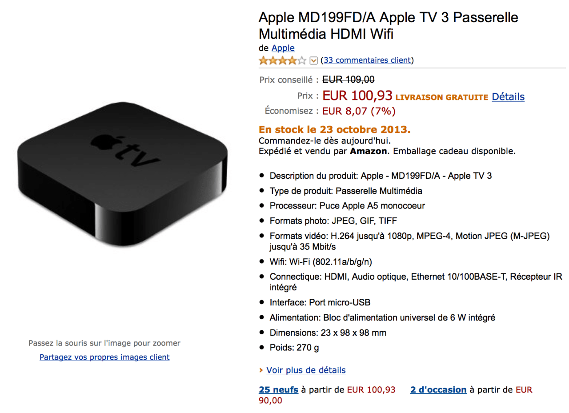The image size is (569, 413).
Task: Click the EUR 8,07 (7%) savings text
Action: (x=359, y=111)
